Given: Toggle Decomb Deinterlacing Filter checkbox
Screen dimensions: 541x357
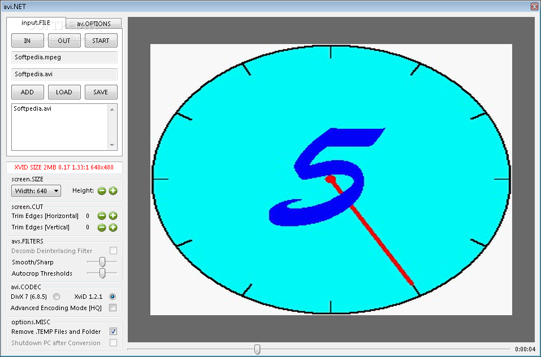Looking at the screenshot, I should pyautogui.click(x=113, y=250).
